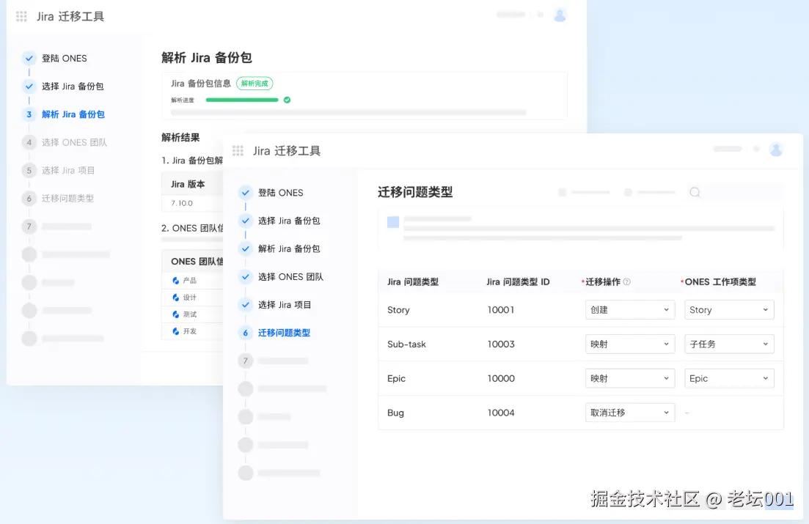Click app grid icon in front window
Image resolution: width=809 pixels, height=524 pixels.
pos(238,150)
